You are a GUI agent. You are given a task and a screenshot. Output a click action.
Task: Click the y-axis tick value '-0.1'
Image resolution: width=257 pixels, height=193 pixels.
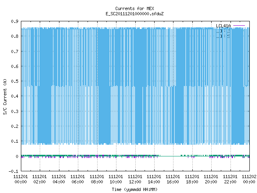pyautogui.click(x=13, y=171)
